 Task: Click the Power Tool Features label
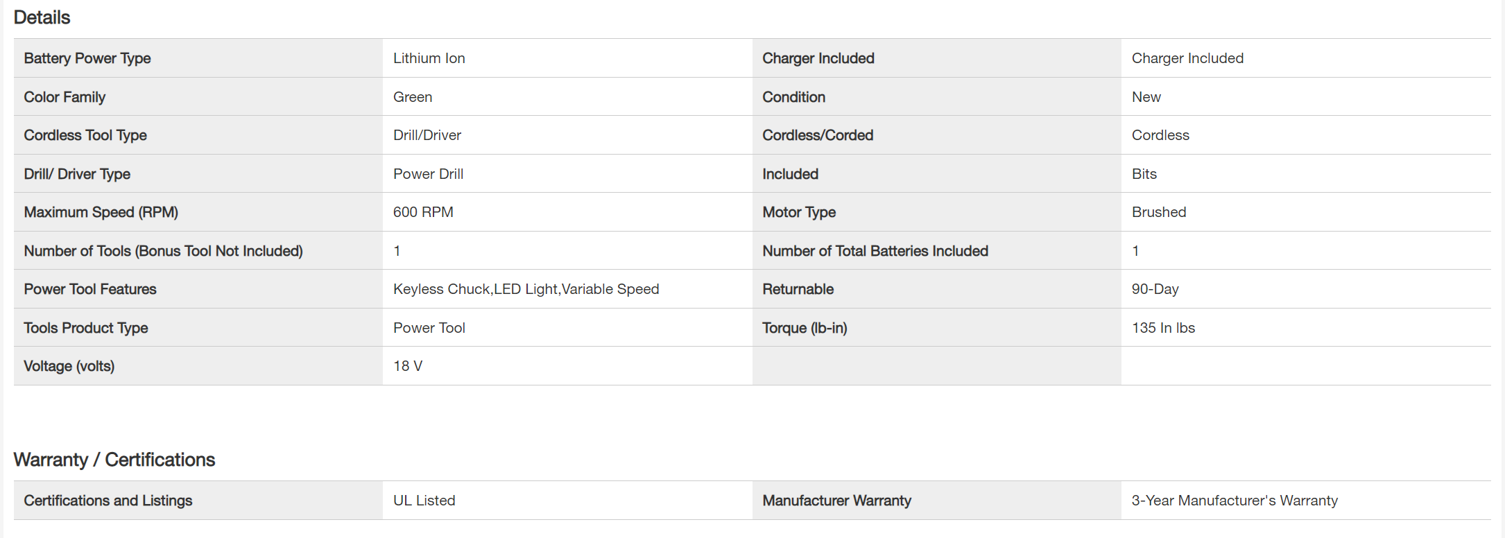coord(90,289)
